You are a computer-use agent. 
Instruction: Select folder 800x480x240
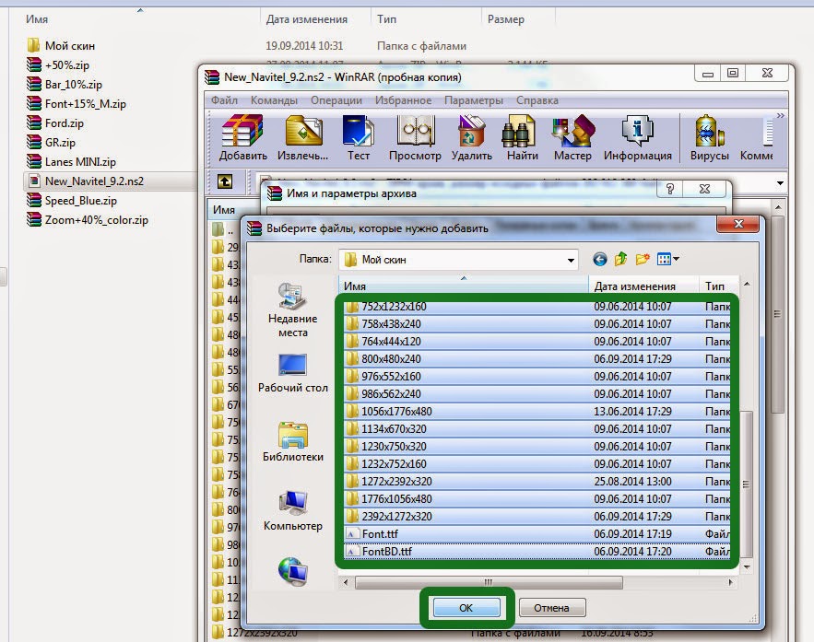(x=537, y=359)
